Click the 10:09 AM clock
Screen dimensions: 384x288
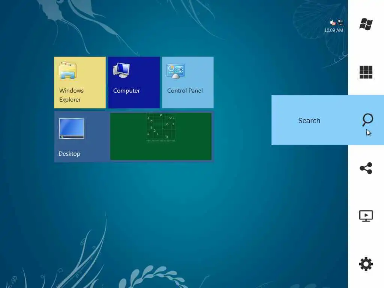[x=333, y=30]
